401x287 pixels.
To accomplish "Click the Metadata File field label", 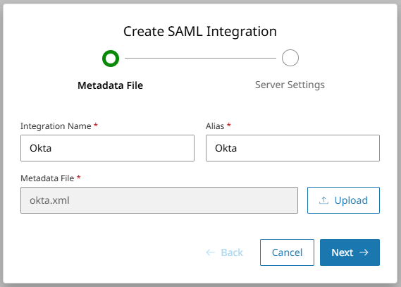I will pos(47,178).
